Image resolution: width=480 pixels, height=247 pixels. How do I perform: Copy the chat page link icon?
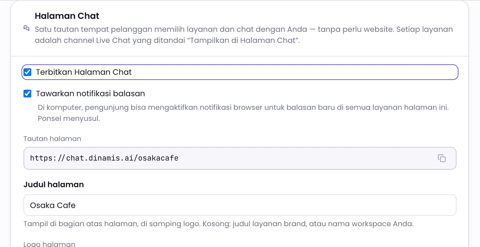tap(442, 158)
